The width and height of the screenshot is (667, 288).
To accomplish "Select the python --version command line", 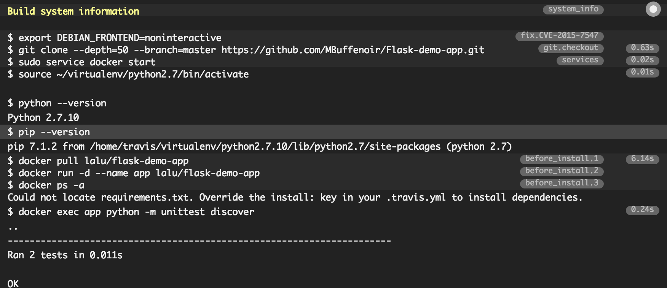I will pos(57,103).
